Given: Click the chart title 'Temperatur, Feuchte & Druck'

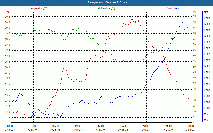Looking at the screenshot, I should click(x=108, y=2).
